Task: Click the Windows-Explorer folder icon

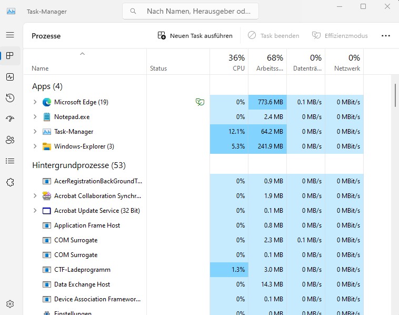Action: (46, 146)
